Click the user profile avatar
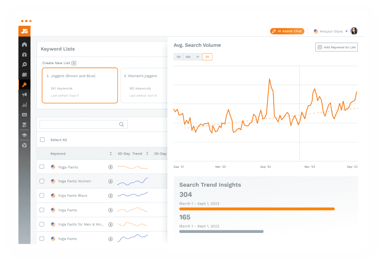 click(354, 31)
